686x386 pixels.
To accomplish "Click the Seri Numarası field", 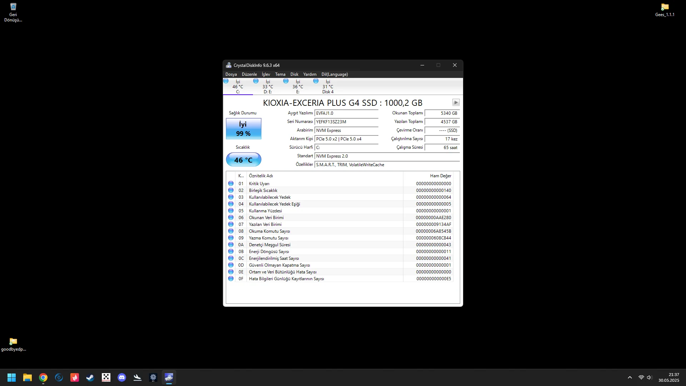I will click(346, 122).
